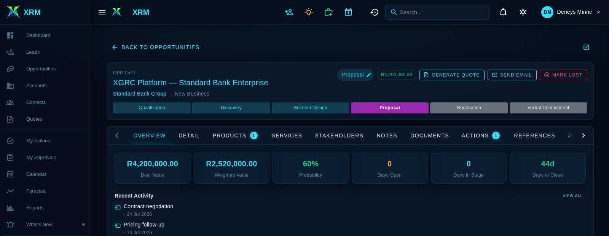Viewport: 609px width, 236px height.
Task: Open My Approvals via its clipboard icon
Action: point(10,158)
